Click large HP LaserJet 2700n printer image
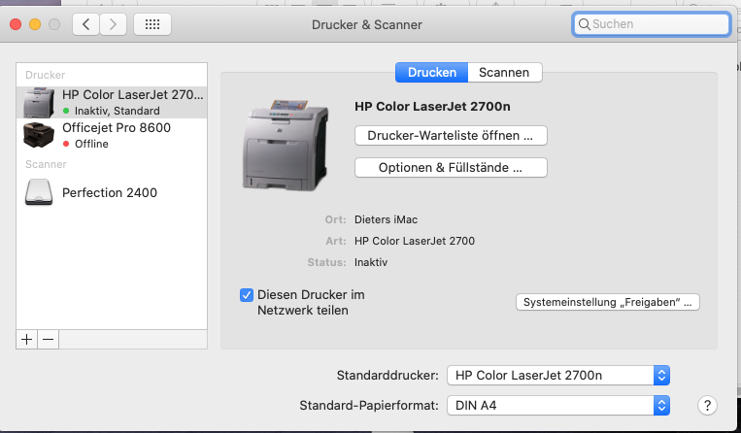 click(286, 146)
